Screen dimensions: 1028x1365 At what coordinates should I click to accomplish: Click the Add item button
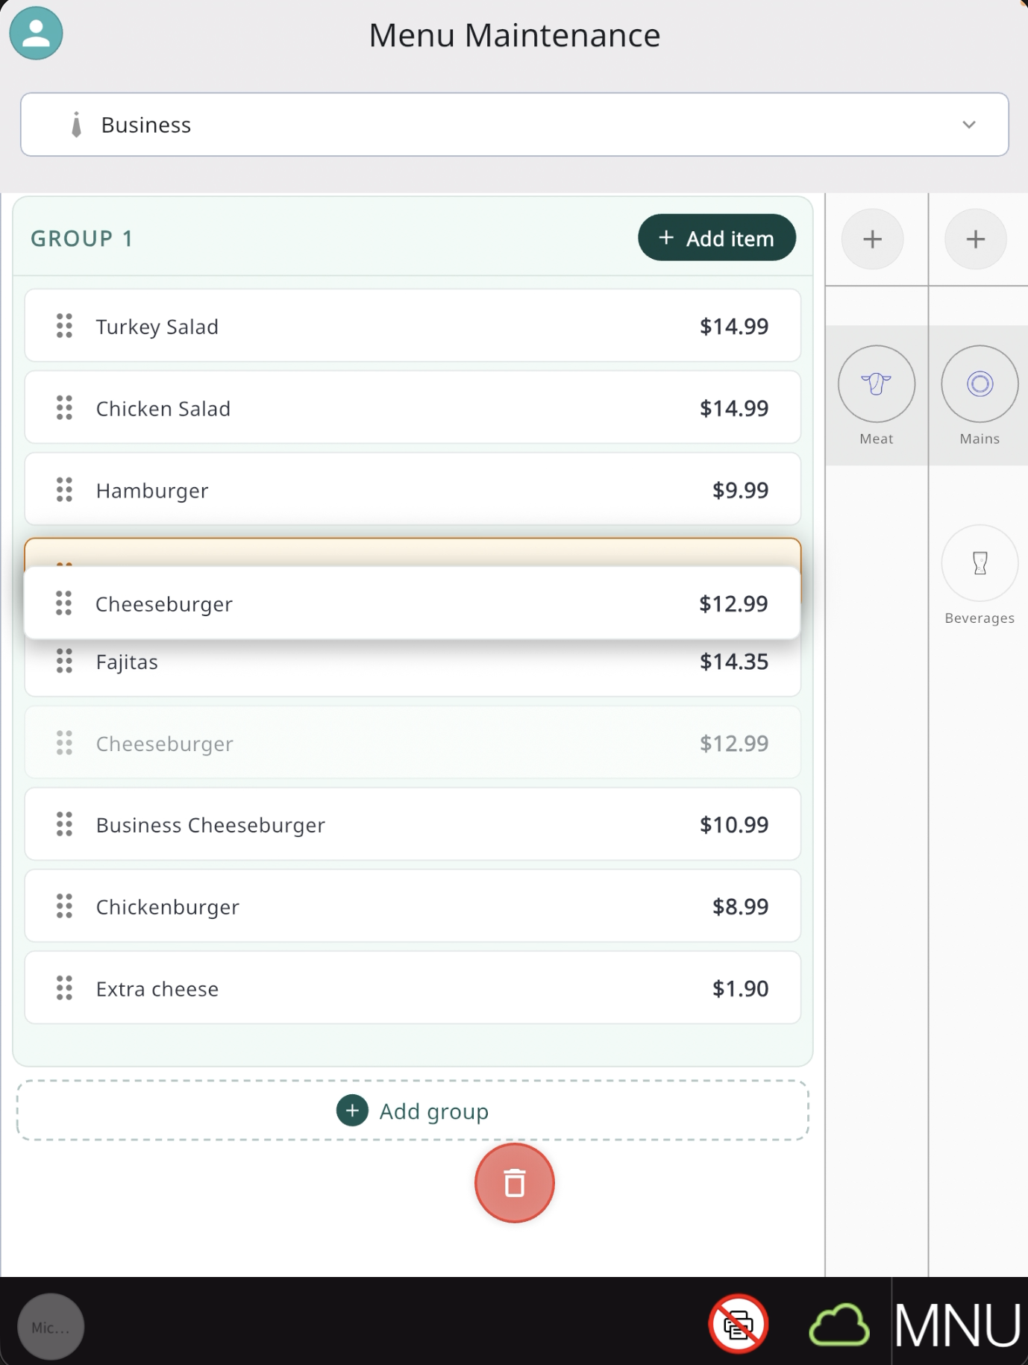point(717,238)
